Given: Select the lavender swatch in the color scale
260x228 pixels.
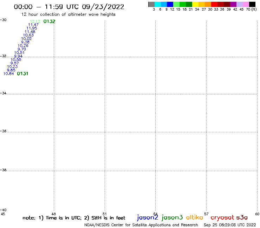Looking at the screenshot, I should click(240, 4).
